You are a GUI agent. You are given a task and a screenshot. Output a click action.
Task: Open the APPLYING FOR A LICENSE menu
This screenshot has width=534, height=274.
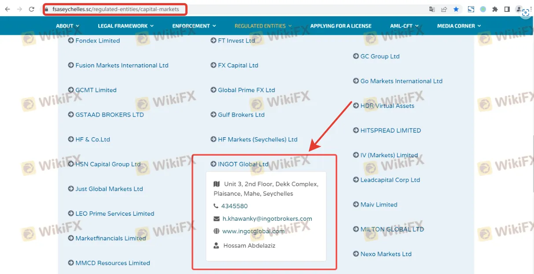pos(341,26)
